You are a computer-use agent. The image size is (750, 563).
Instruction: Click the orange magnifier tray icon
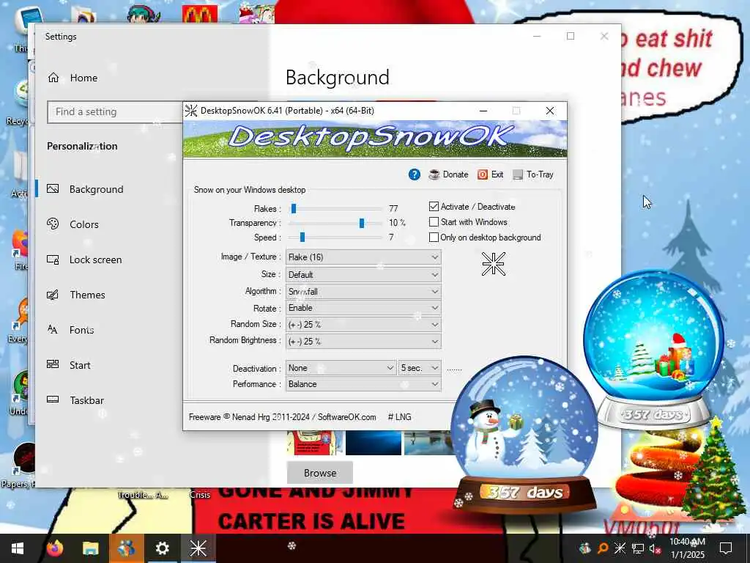click(x=603, y=548)
